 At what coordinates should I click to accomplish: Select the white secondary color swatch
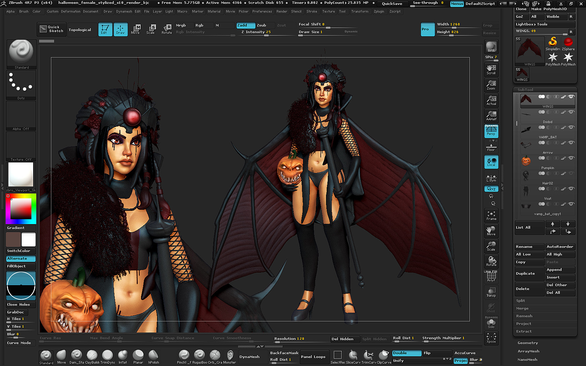(x=29, y=240)
